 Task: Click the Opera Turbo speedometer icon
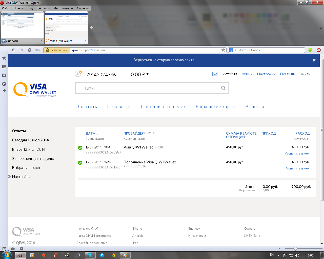click(22, 249)
